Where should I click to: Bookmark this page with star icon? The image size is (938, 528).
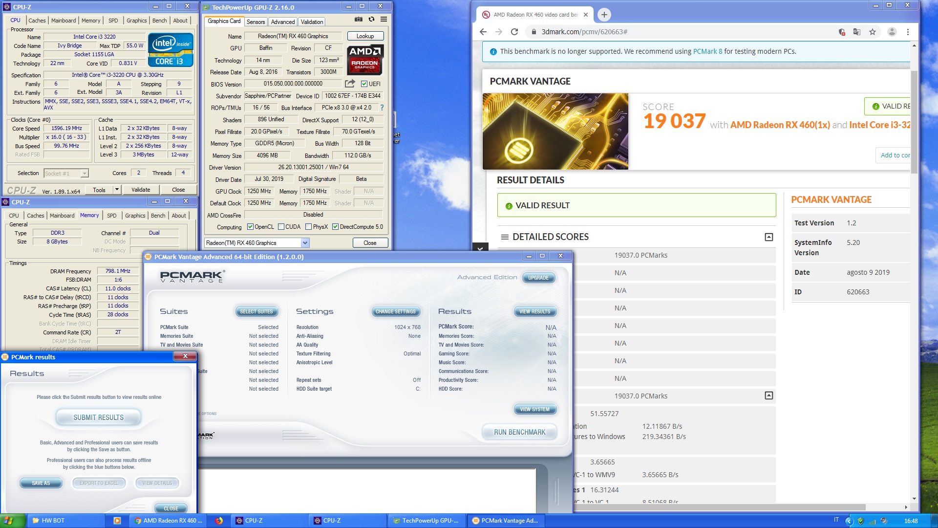[x=873, y=32]
